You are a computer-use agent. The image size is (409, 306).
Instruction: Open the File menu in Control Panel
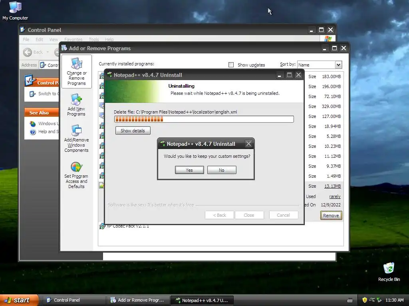(26, 39)
